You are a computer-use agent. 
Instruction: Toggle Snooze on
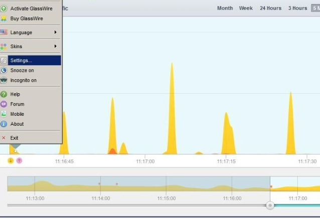pyautogui.click(x=22, y=71)
